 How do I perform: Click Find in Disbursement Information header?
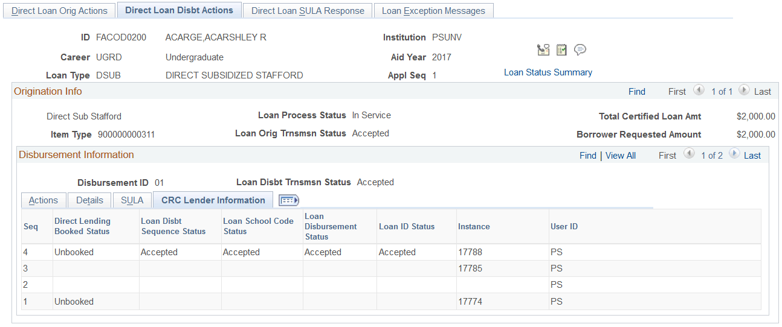[588, 156]
